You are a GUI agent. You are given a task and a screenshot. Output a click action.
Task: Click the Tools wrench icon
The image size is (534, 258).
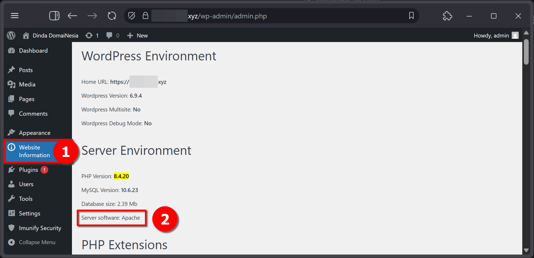coord(11,198)
